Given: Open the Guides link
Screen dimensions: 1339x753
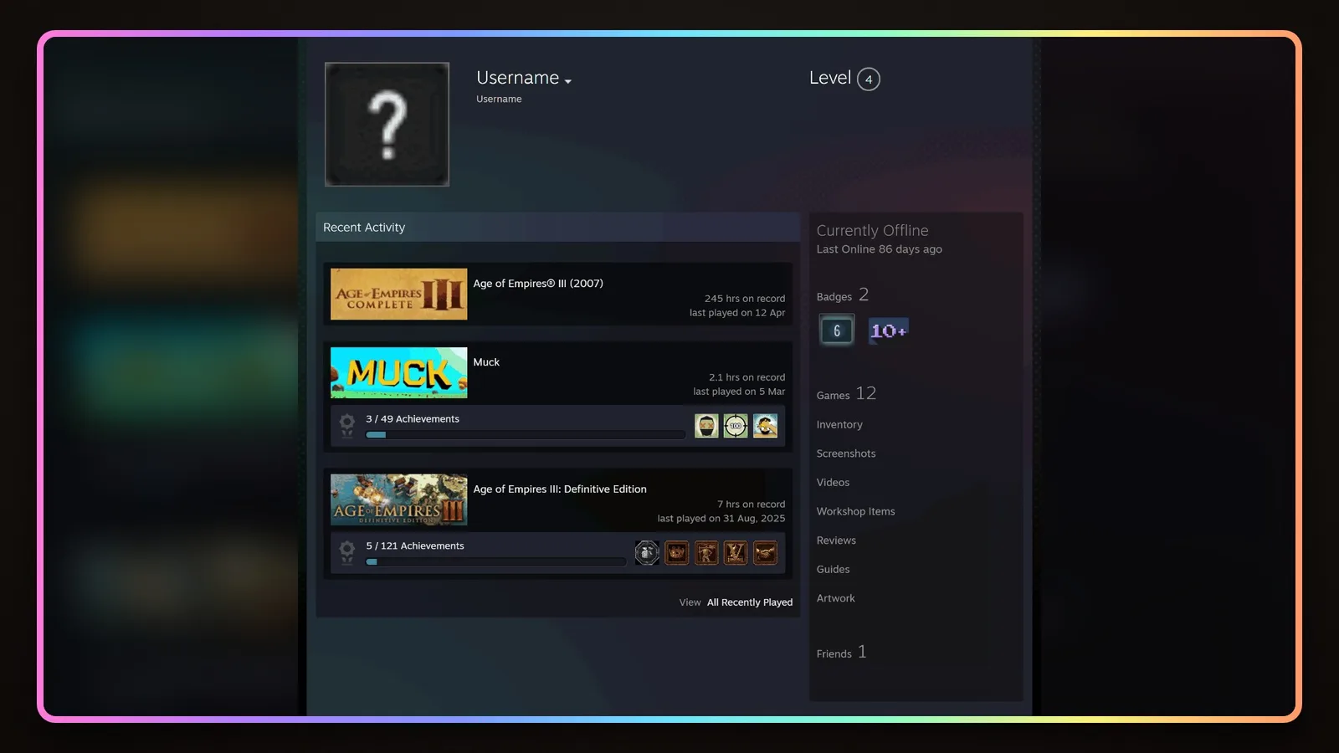Looking at the screenshot, I should click(x=833, y=570).
